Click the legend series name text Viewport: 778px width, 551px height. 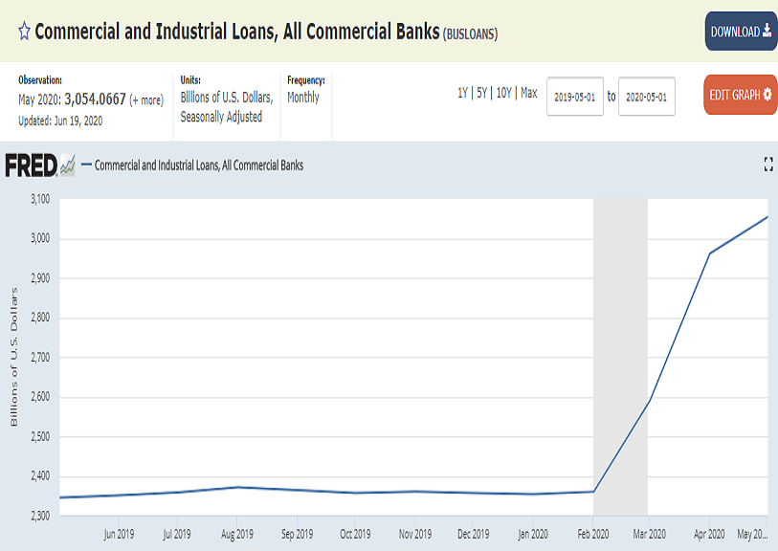pyautogui.click(x=199, y=165)
